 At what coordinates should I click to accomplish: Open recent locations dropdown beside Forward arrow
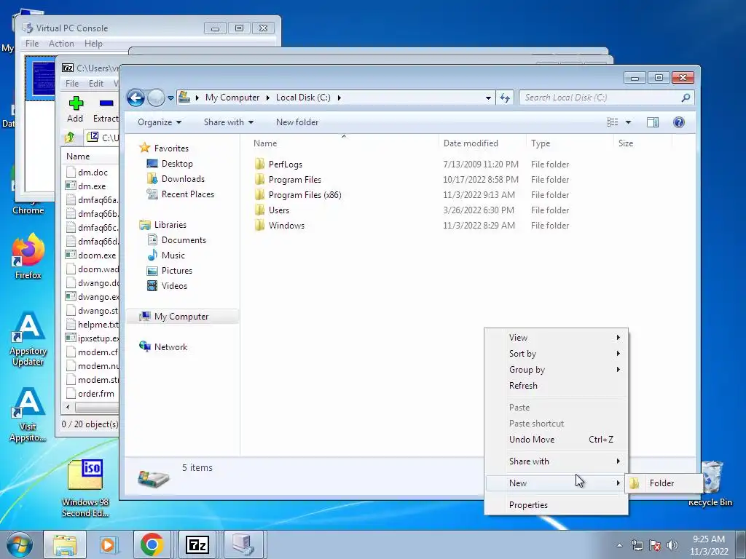click(x=170, y=98)
